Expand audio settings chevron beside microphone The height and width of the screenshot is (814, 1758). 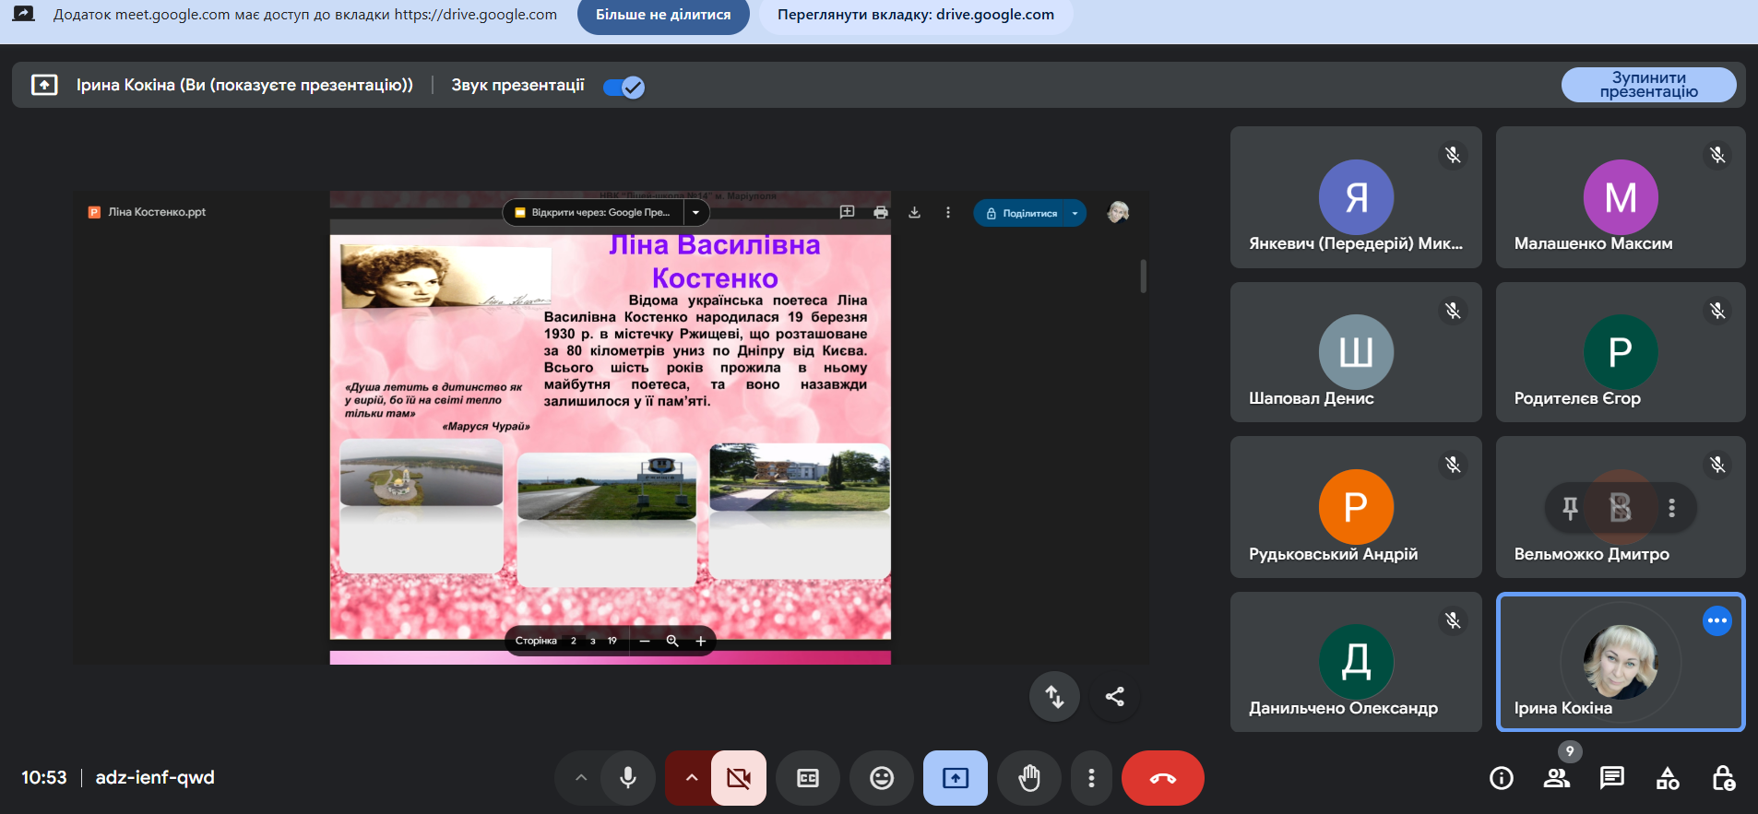(581, 778)
